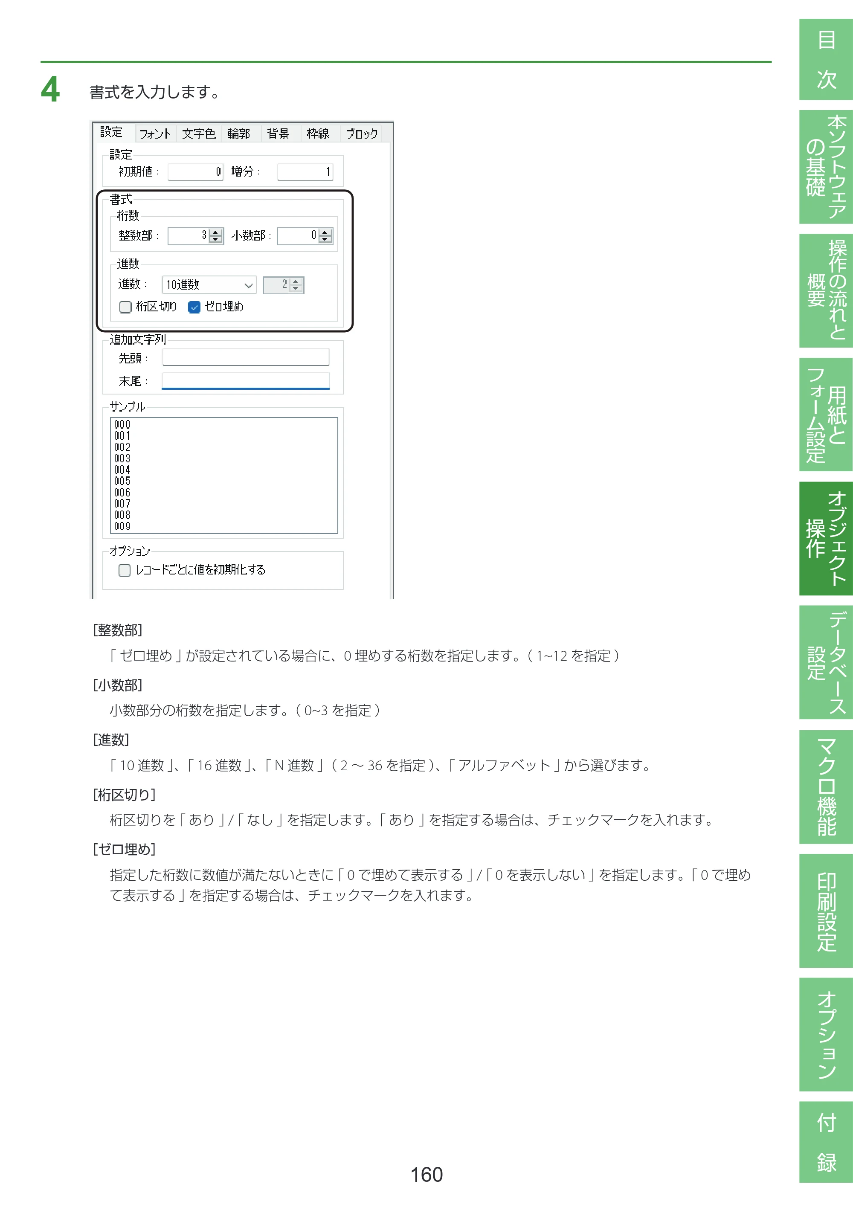Click the 初期値 input field
The width and height of the screenshot is (853, 1207).
pyautogui.click(x=195, y=172)
